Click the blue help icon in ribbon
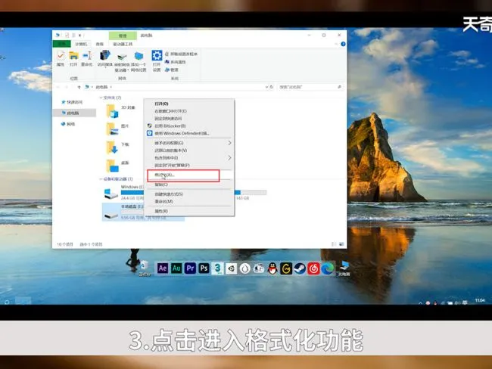The image size is (492, 369). tap(343, 44)
